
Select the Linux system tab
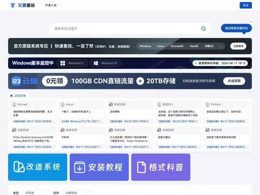160,46
